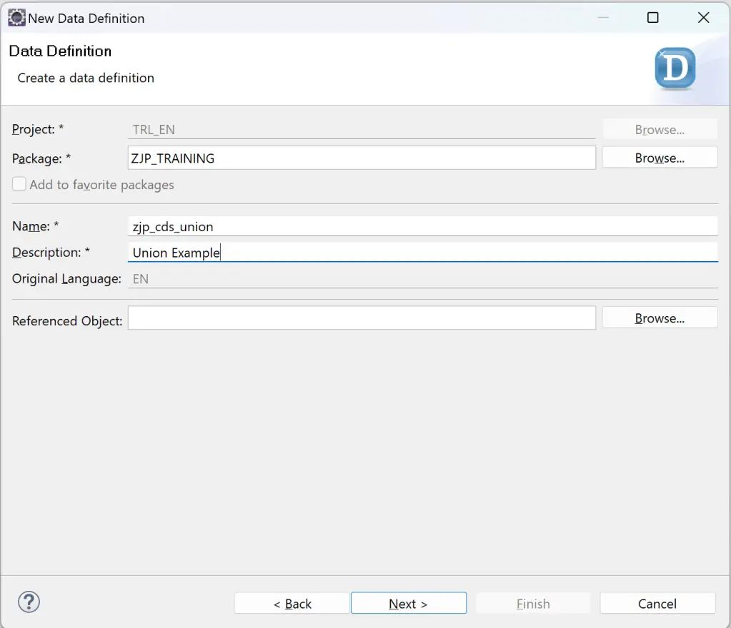Screen dimensions: 731x628
Task: Browse for a Referenced Object
Action: (660, 318)
